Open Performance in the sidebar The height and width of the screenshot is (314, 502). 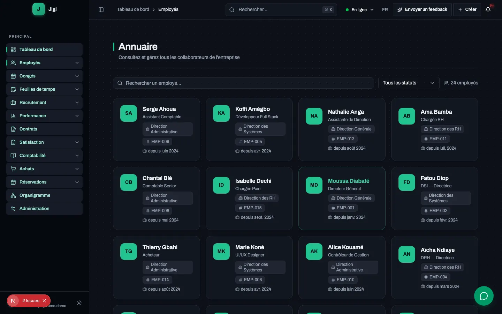click(44, 116)
